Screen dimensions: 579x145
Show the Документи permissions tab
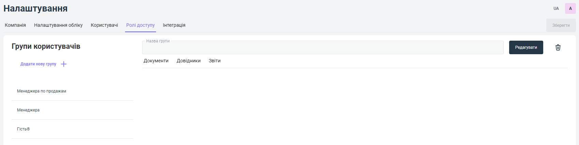click(x=156, y=61)
